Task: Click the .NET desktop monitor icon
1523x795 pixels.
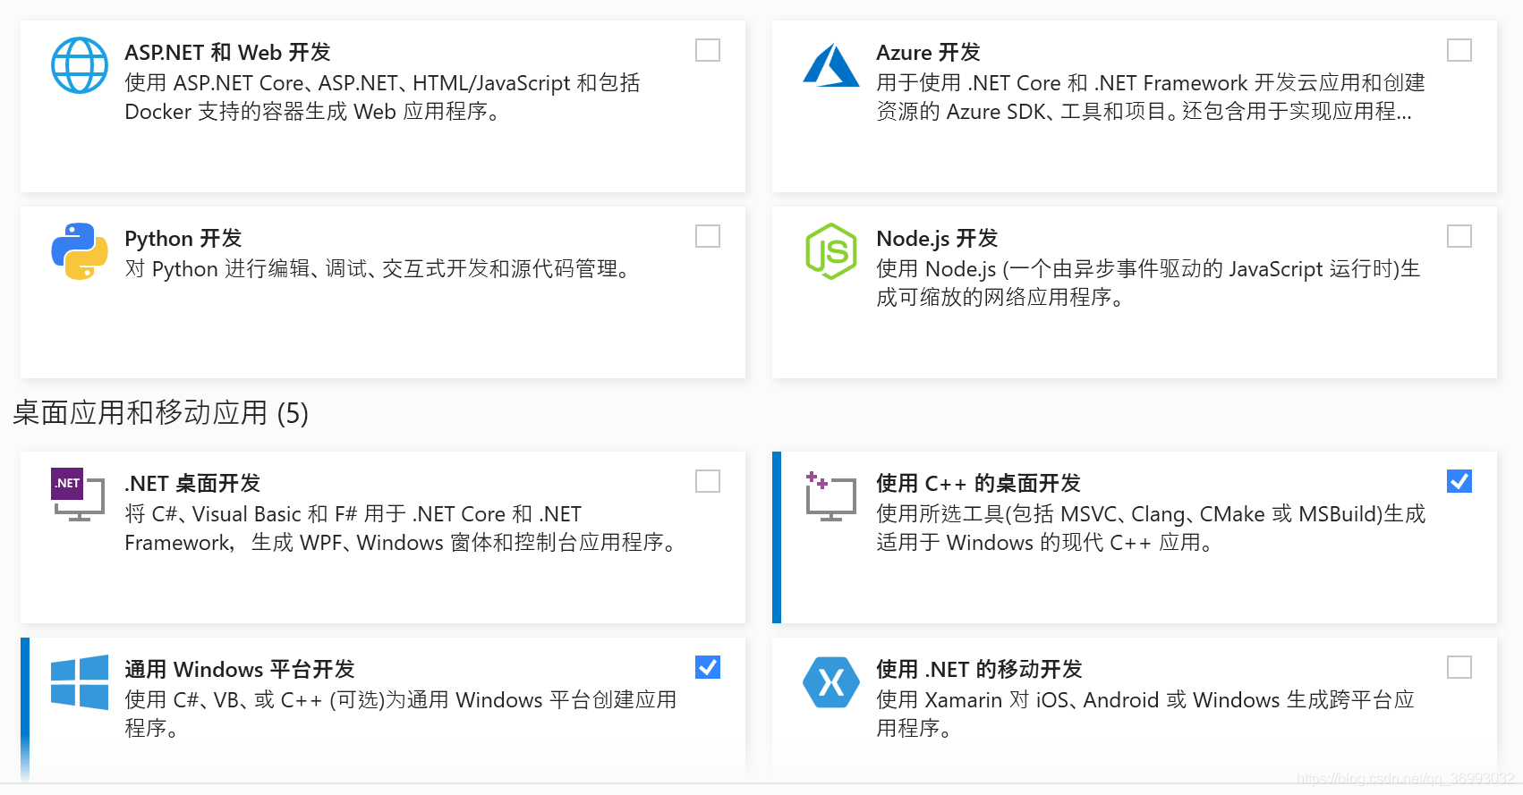Action: (x=79, y=495)
